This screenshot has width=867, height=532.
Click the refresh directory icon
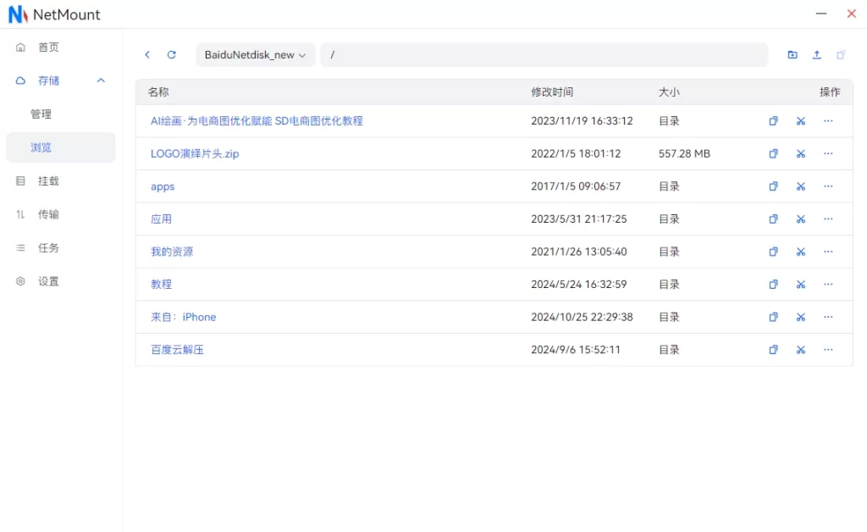(172, 55)
